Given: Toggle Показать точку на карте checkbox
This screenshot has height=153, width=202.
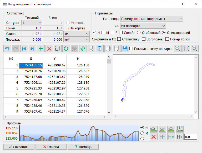Looking at the screenshot, I should (131, 49).
